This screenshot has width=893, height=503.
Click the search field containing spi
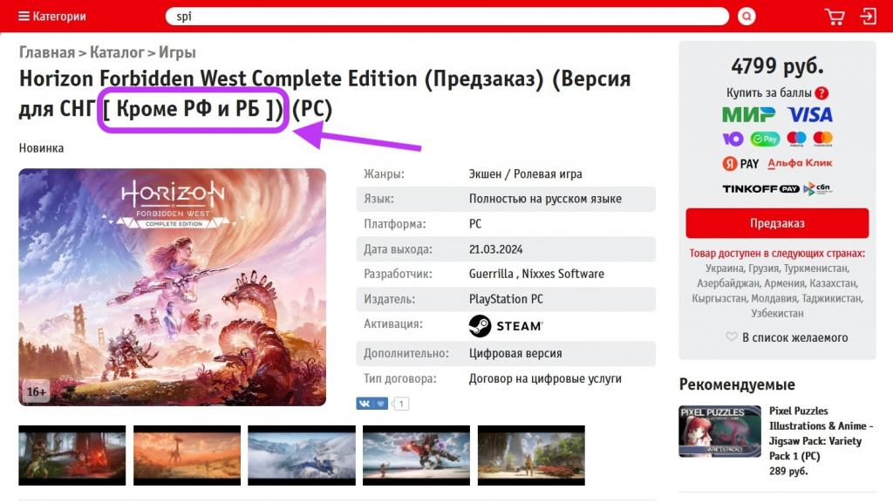[447, 16]
